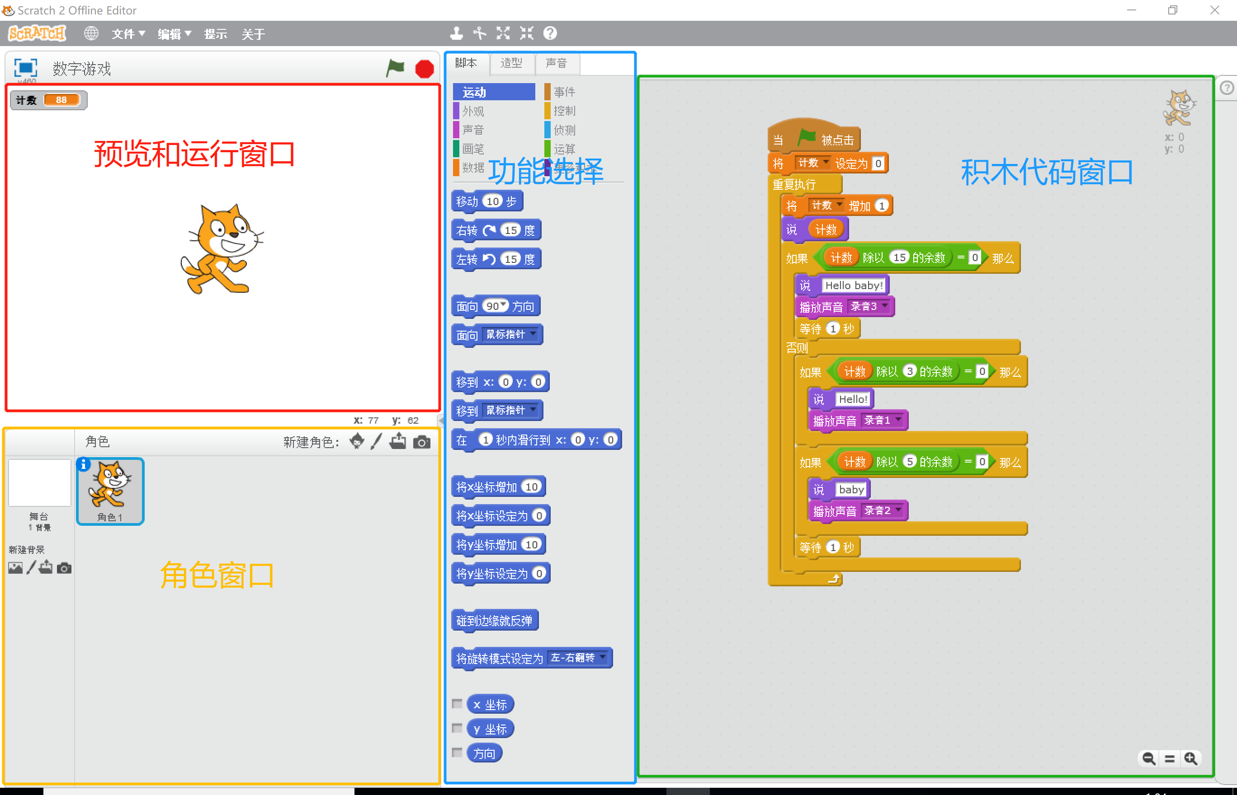Image resolution: width=1237 pixels, height=795 pixels.
Task: Open language globe menu
Action: click(x=91, y=33)
